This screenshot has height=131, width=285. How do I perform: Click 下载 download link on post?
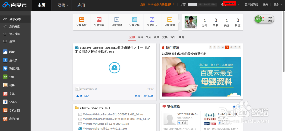pyautogui.click(x=144, y=96)
